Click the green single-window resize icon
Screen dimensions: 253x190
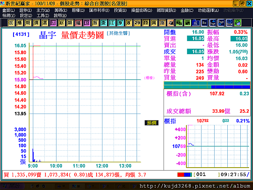pyautogui.click(x=187, y=23)
